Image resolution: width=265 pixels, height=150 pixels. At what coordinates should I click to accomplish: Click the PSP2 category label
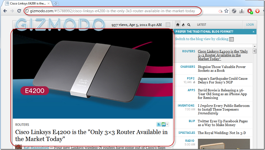[191, 78]
